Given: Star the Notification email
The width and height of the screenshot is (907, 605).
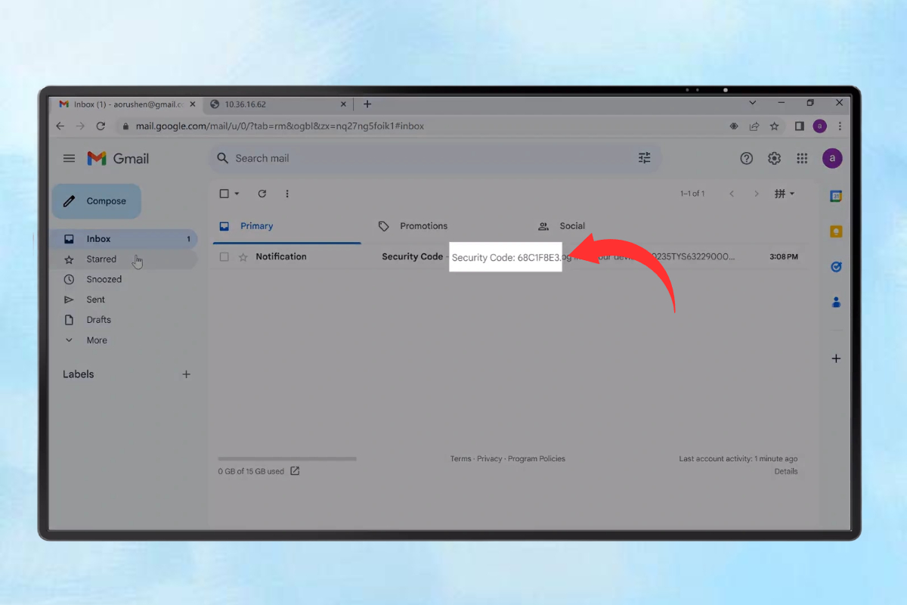Looking at the screenshot, I should [x=243, y=257].
